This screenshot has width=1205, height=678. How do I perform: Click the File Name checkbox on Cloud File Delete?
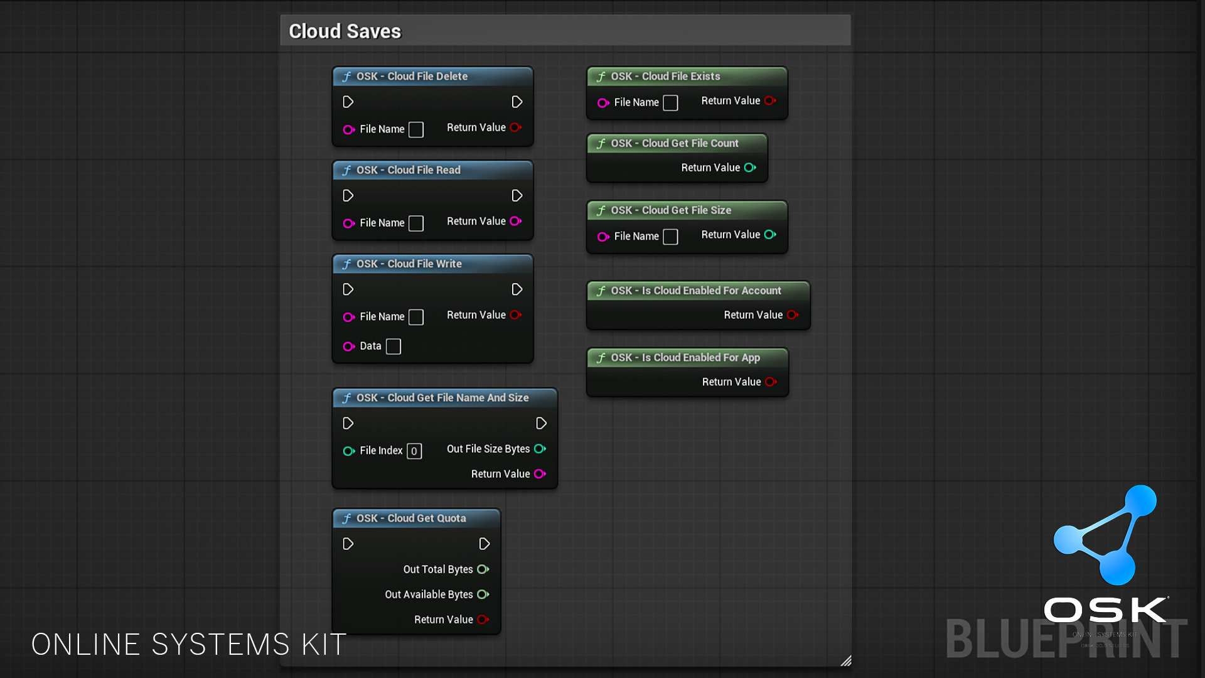point(415,129)
